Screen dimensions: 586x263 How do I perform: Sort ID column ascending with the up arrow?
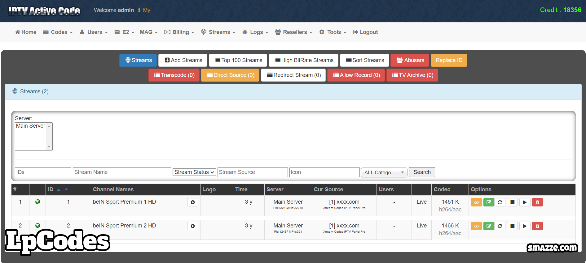[59, 190]
